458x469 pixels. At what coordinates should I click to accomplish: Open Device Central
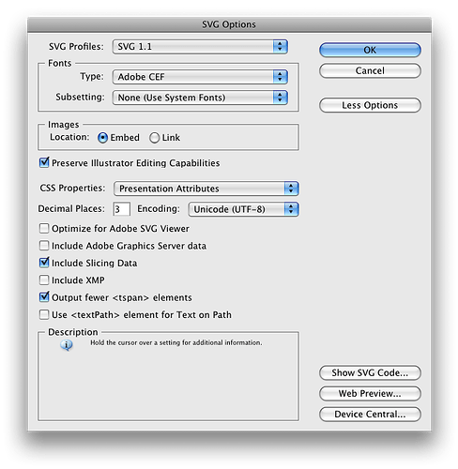[370, 414]
